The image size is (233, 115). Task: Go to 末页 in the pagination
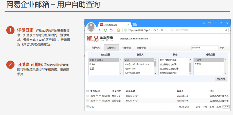coord(219,107)
